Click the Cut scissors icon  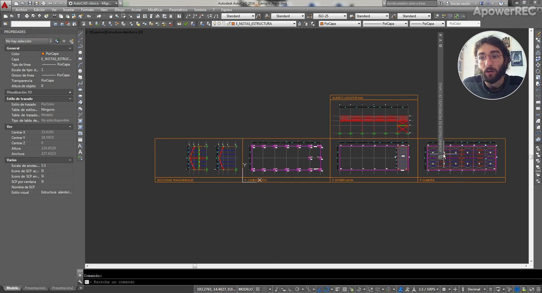tap(55, 16)
